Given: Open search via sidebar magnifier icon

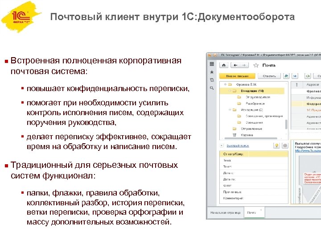Looking at the screenshot, I should click(212, 88).
